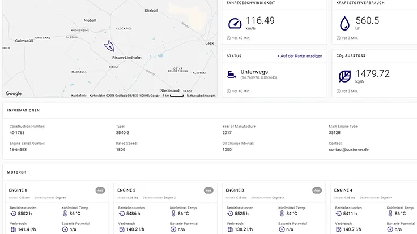Click Engine 4 fuel consumption pump icon
Screen dimensions: 417x234
click(339, 229)
